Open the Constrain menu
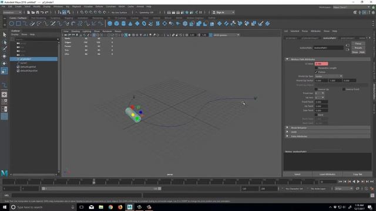This screenshot has height=211, width=376. [110, 6]
